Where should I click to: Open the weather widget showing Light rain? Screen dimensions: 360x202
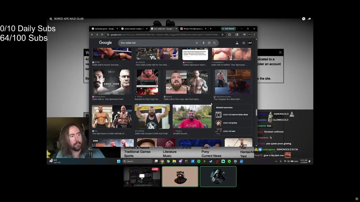(x=55, y=161)
